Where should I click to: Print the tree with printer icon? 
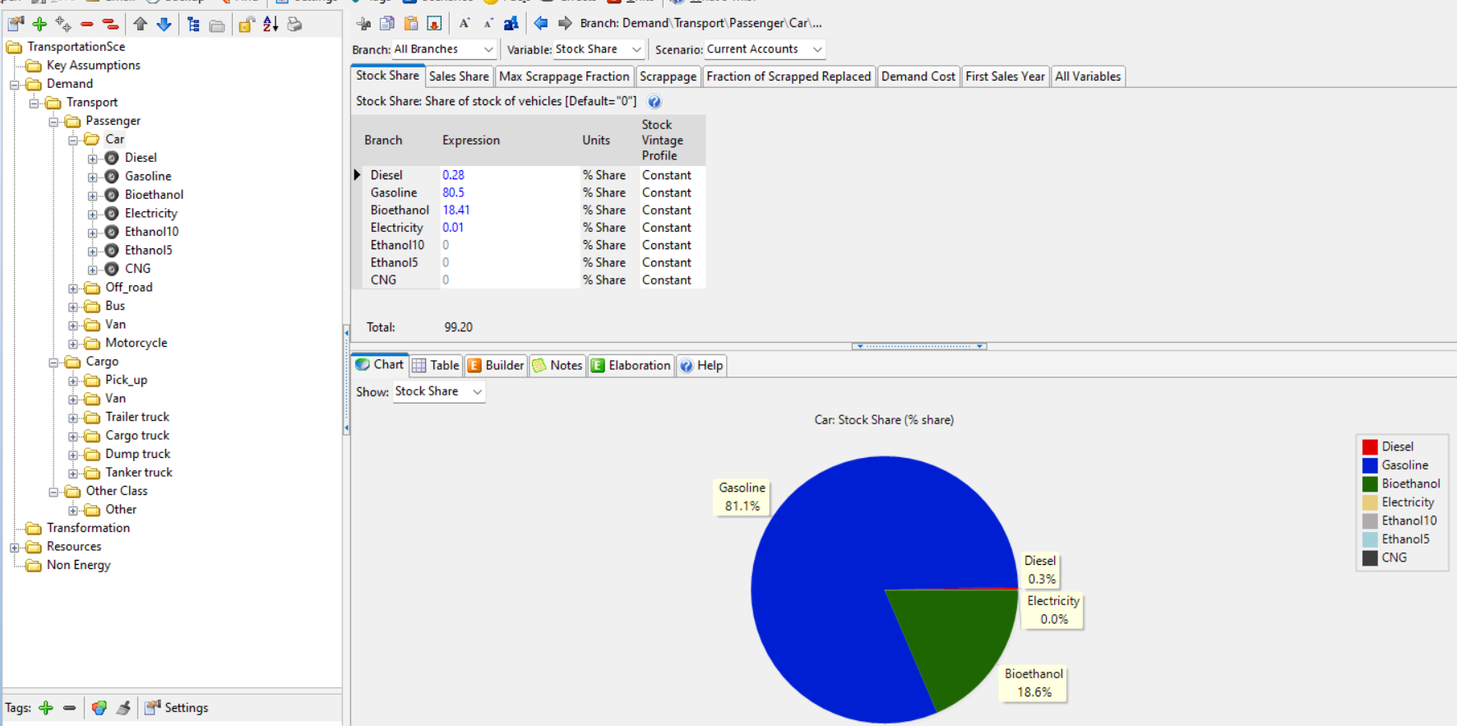coord(294,25)
